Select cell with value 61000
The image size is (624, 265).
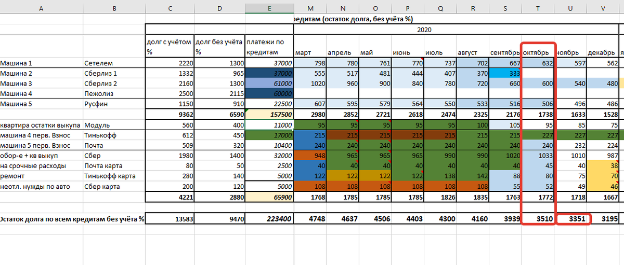tap(269, 83)
